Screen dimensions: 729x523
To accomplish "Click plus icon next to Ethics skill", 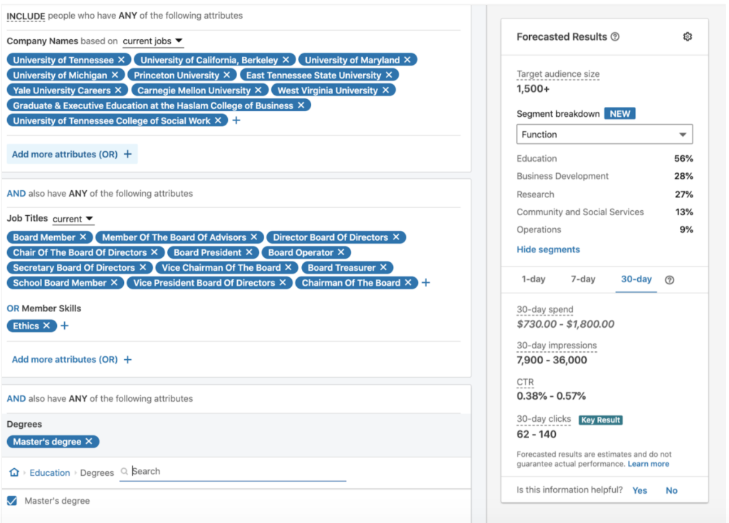I will coord(64,326).
